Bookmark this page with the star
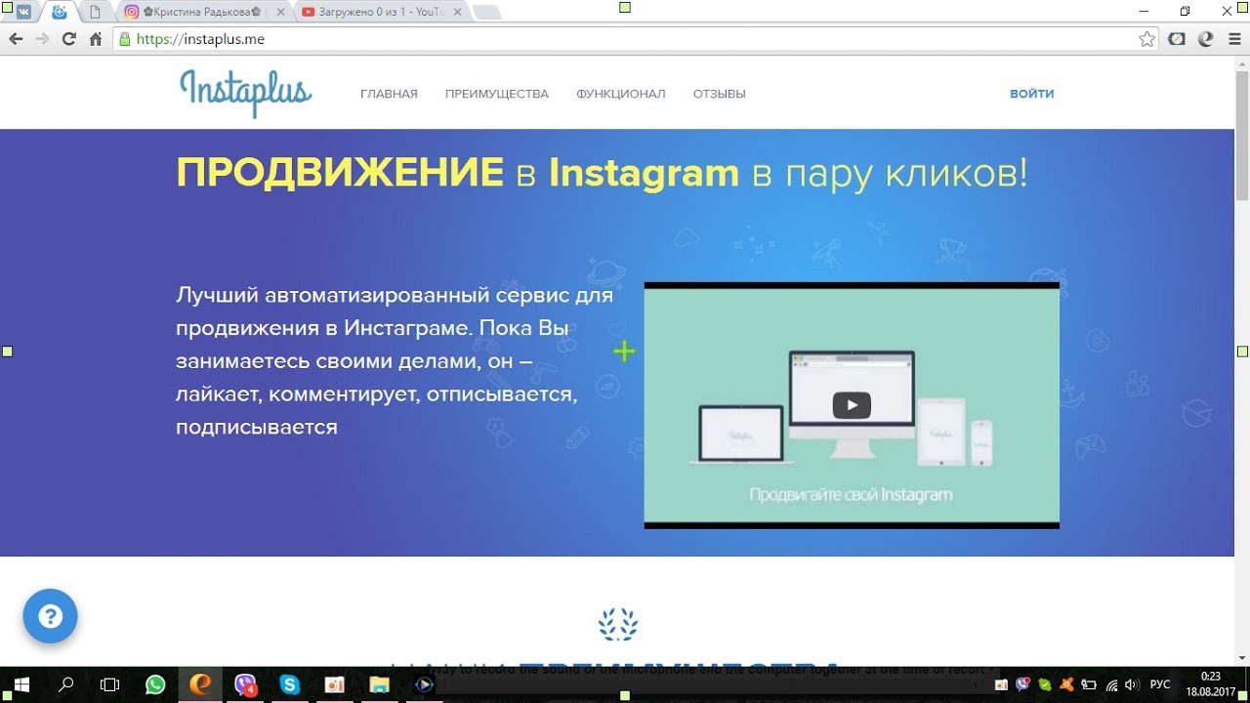The height and width of the screenshot is (703, 1250). click(1146, 39)
